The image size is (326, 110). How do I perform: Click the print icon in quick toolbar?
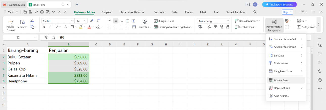42,12
